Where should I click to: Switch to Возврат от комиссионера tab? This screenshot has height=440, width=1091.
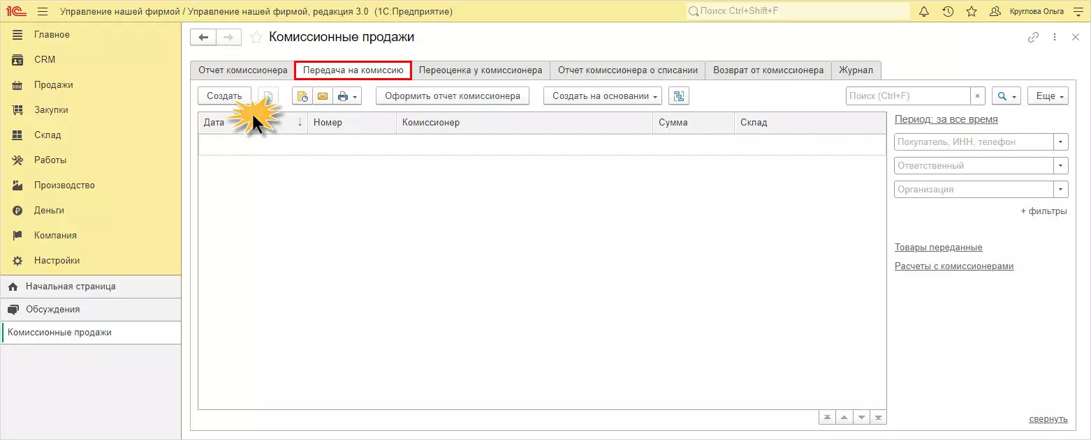coord(768,70)
